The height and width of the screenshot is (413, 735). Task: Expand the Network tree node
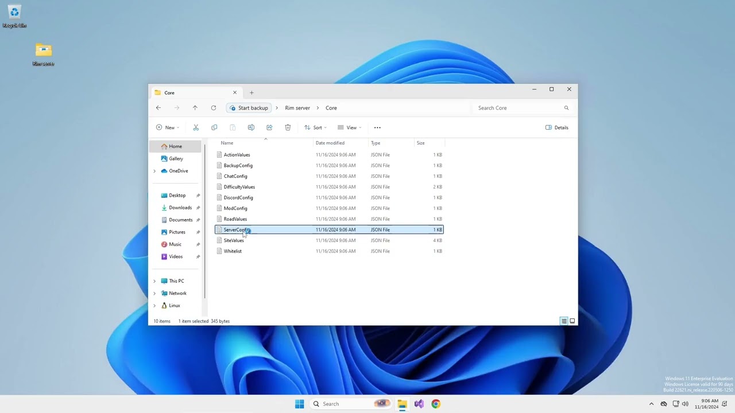(154, 293)
